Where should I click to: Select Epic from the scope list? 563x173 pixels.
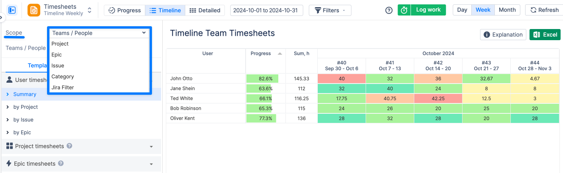[57, 55]
